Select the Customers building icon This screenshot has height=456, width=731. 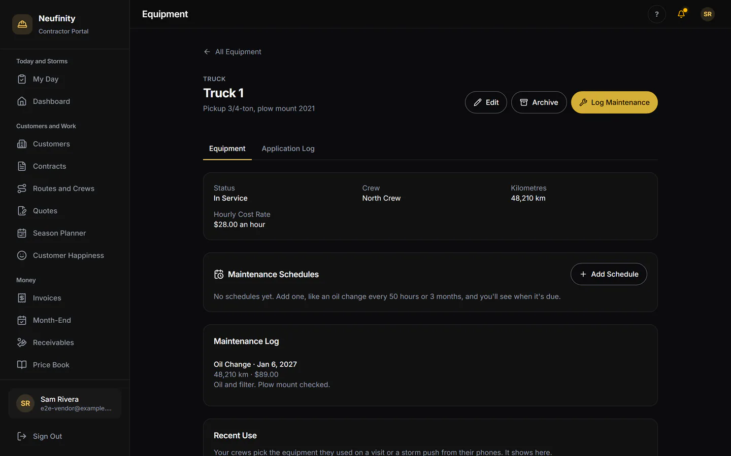22,144
